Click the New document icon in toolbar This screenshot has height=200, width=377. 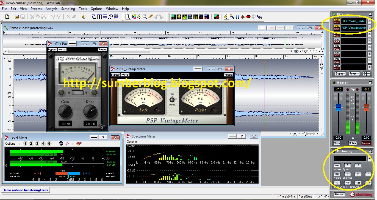7,17
